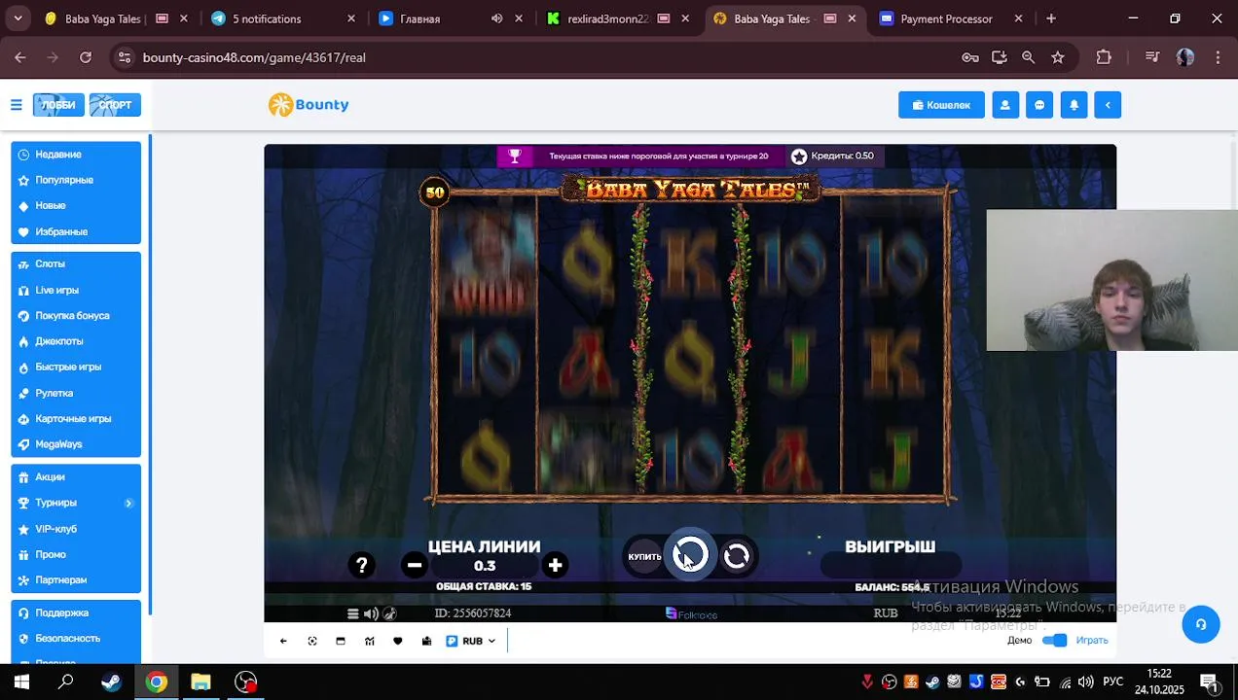Open the browser tab search dropdown
The height and width of the screenshot is (700, 1238).
point(18,18)
